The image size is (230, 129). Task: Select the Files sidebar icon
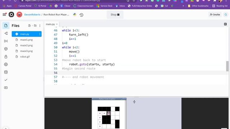(6, 25)
